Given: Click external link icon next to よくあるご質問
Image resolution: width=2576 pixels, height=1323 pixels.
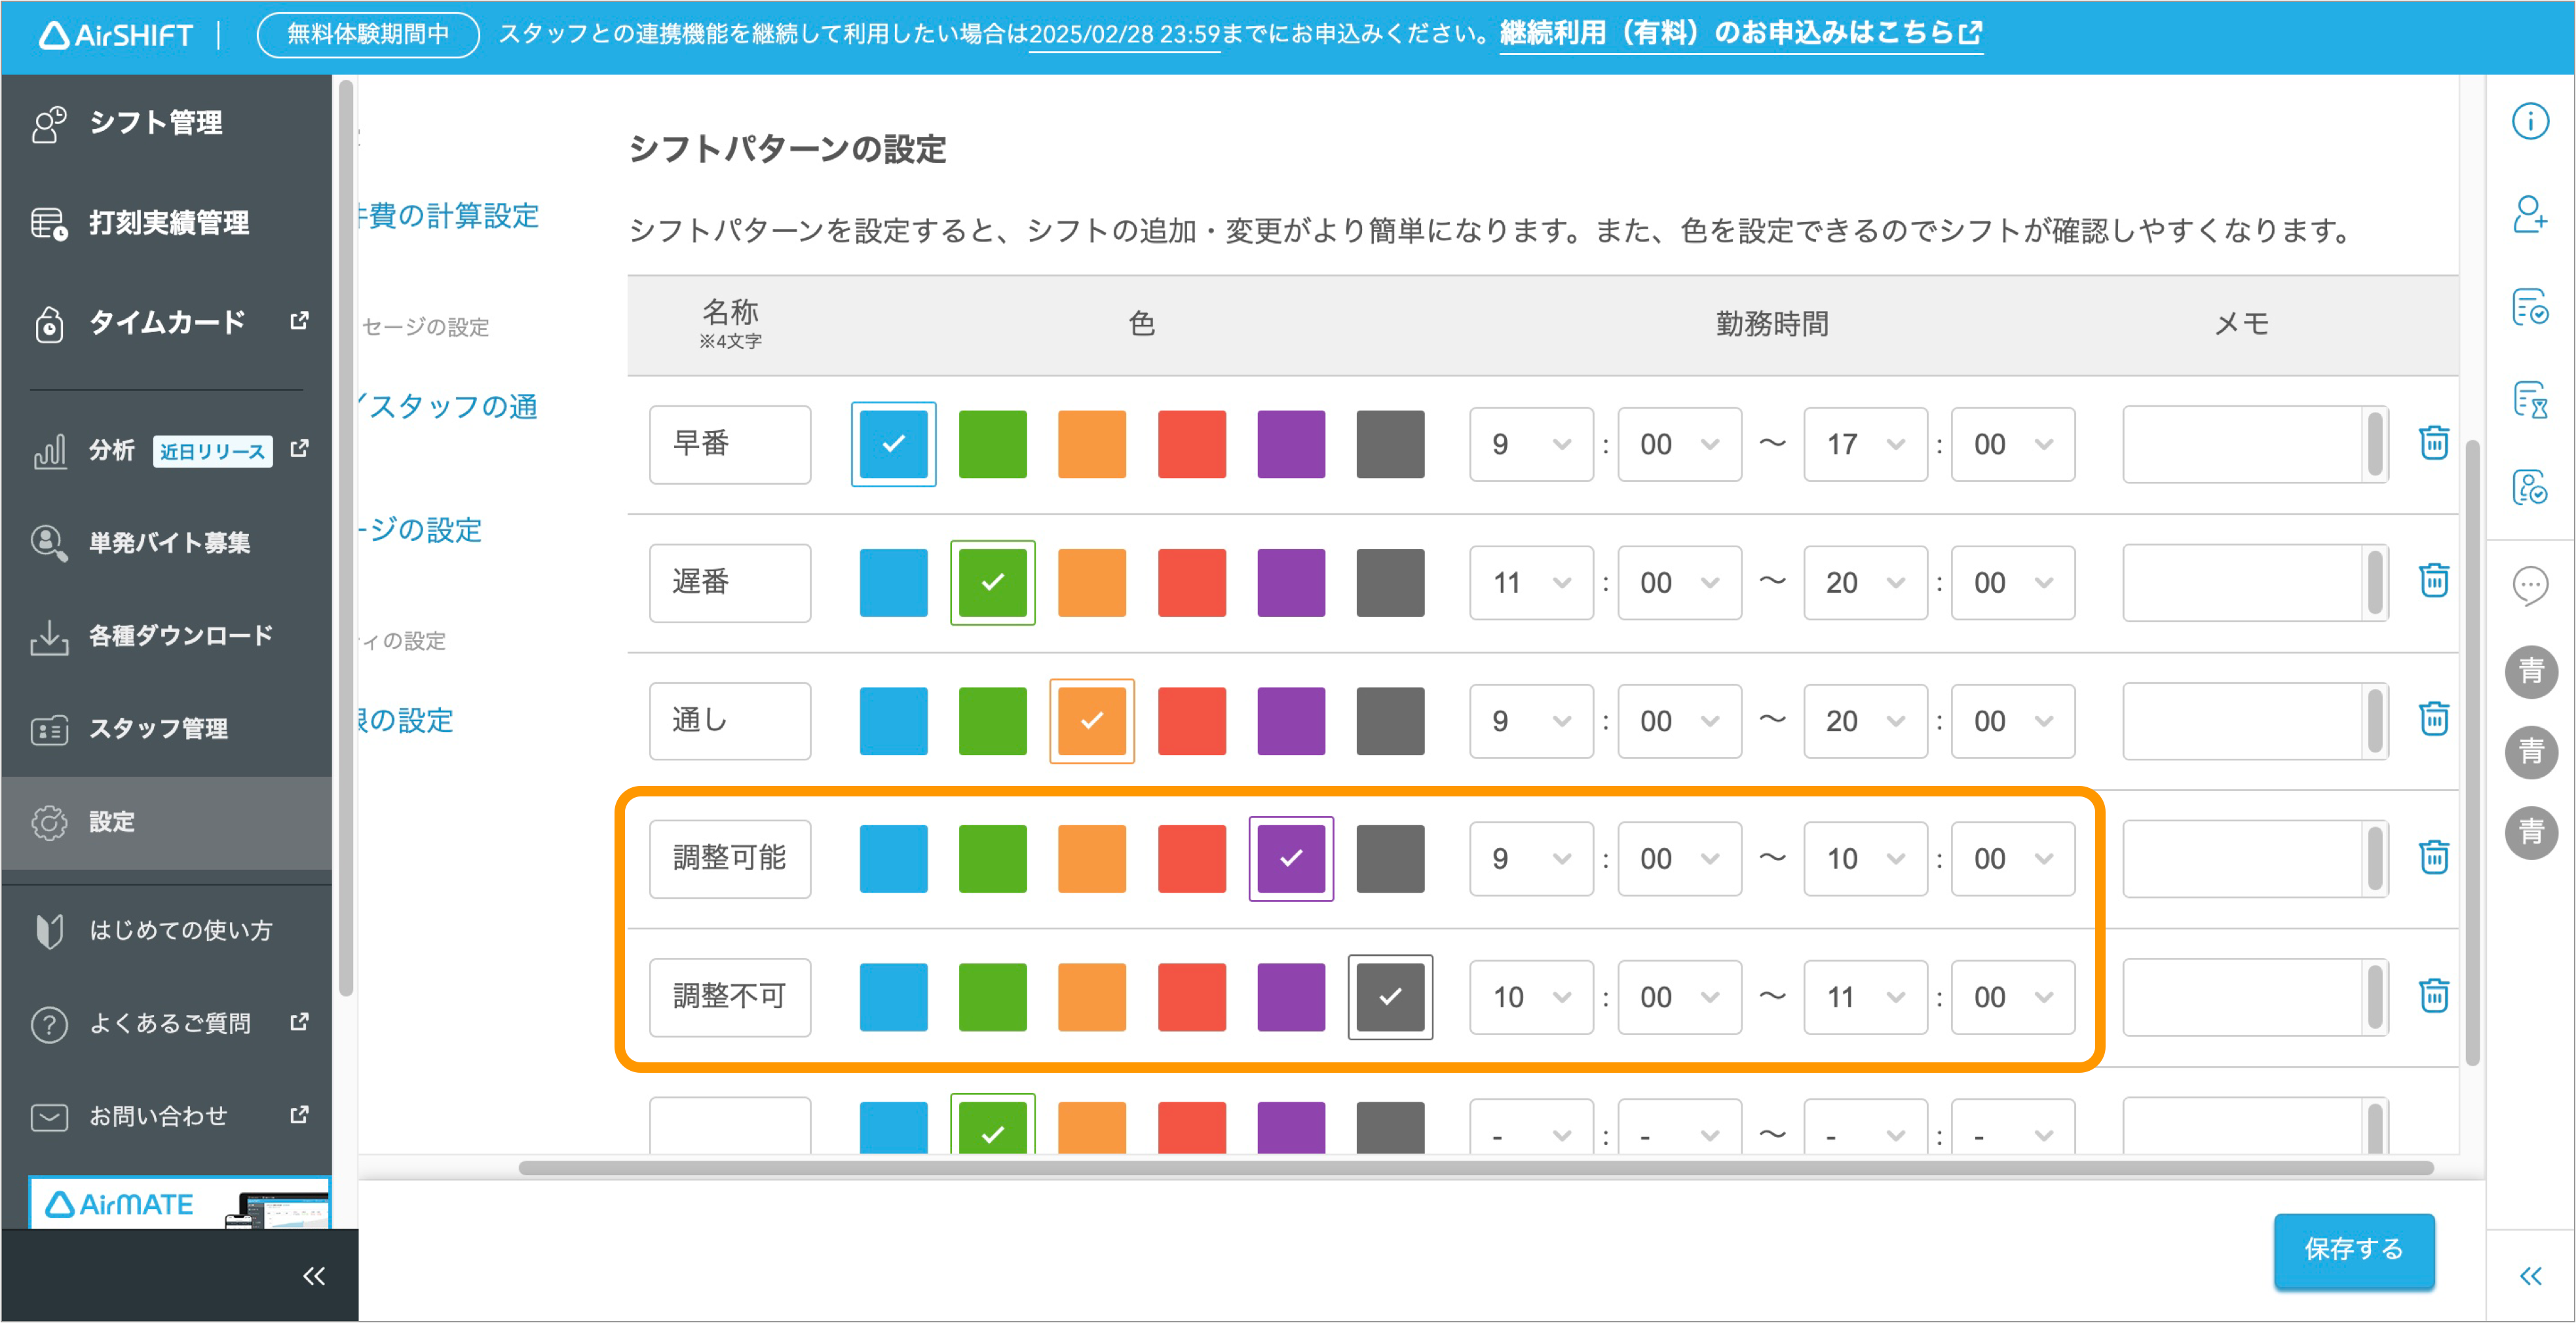Looking at the screenshot, I should tap(299, 1023).
